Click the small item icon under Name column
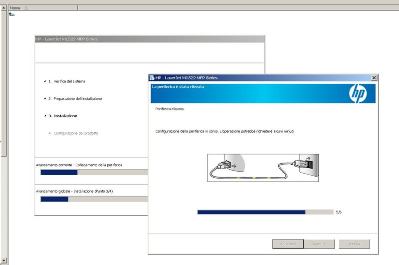Screen dimensions: 399x265 click(11, 14)
